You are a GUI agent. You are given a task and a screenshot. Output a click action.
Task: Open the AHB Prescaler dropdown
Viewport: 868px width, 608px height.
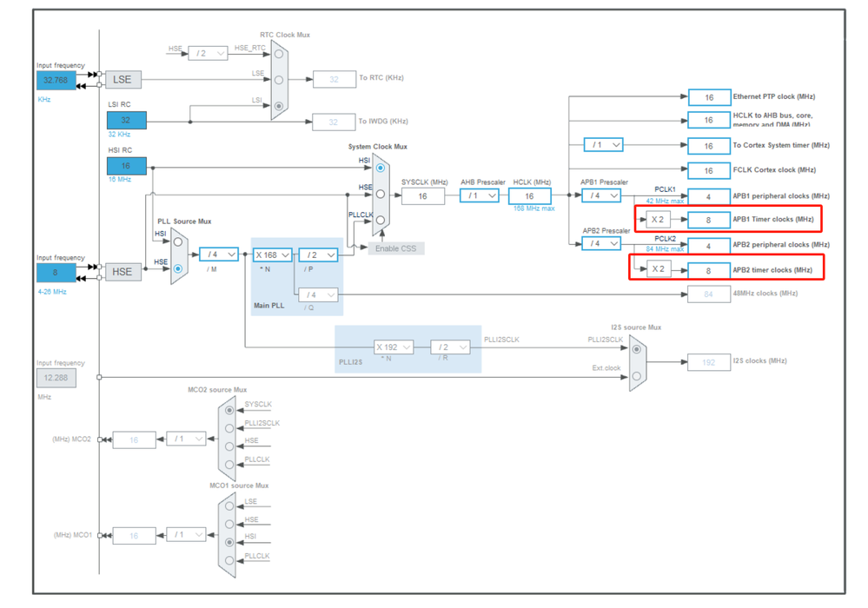[480, 195]
